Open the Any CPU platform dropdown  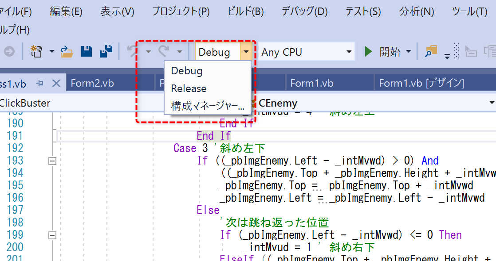(307, 52)
